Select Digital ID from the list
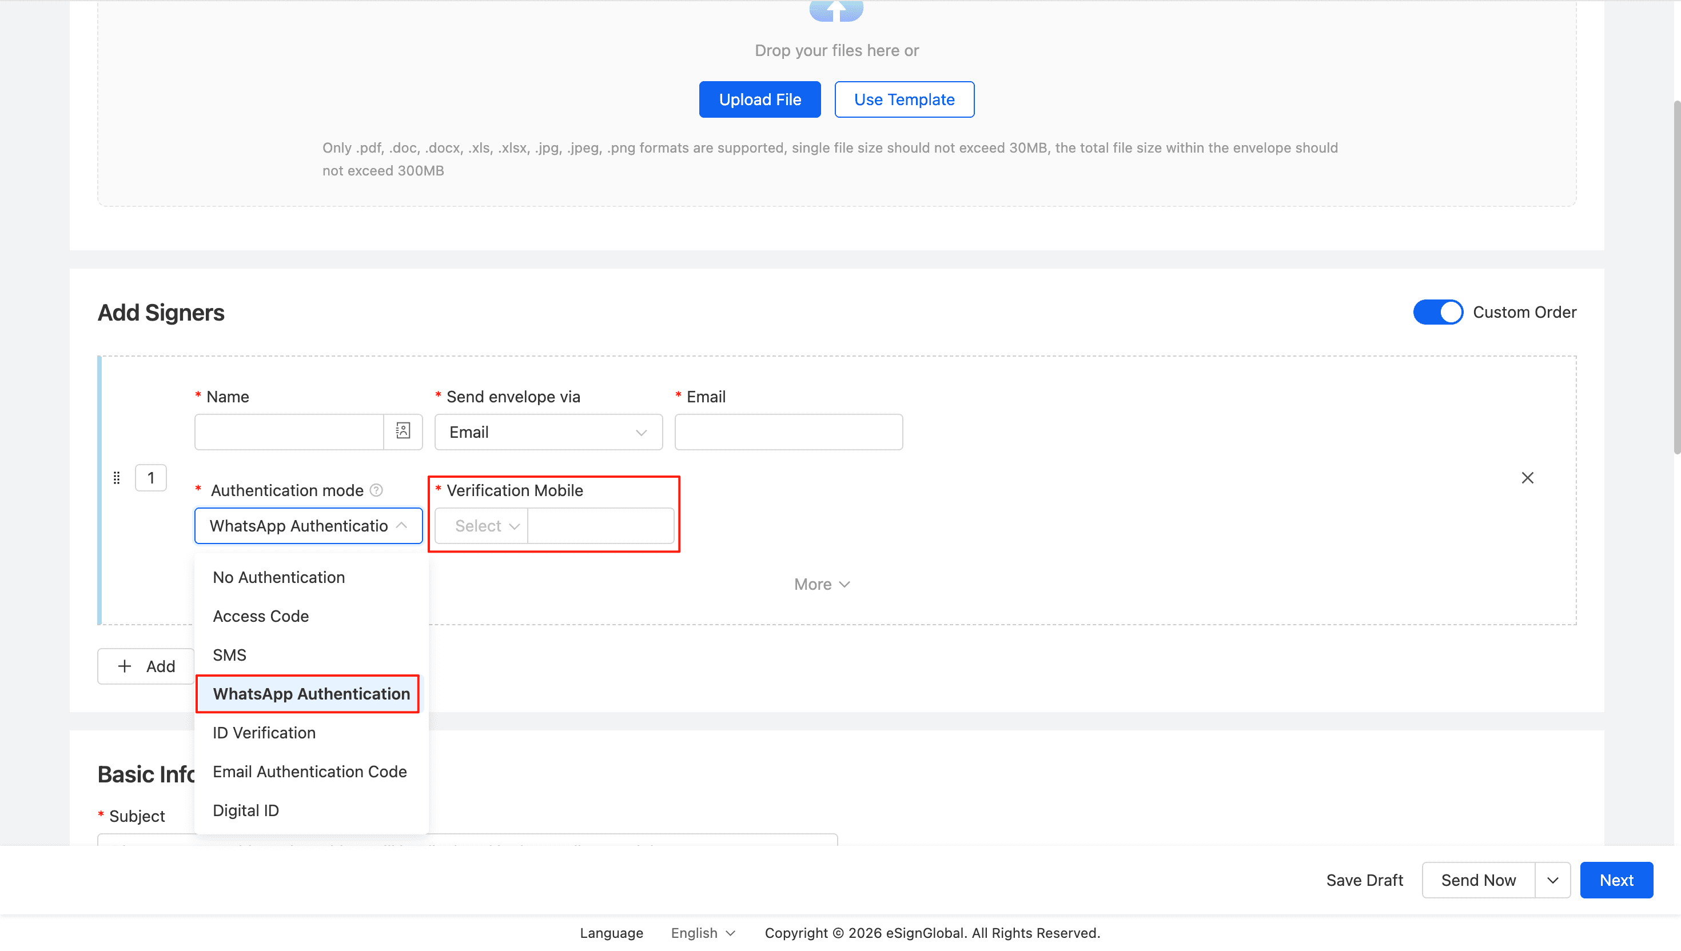The width and height of the screenshot is (1681, 951). point(246,810)
